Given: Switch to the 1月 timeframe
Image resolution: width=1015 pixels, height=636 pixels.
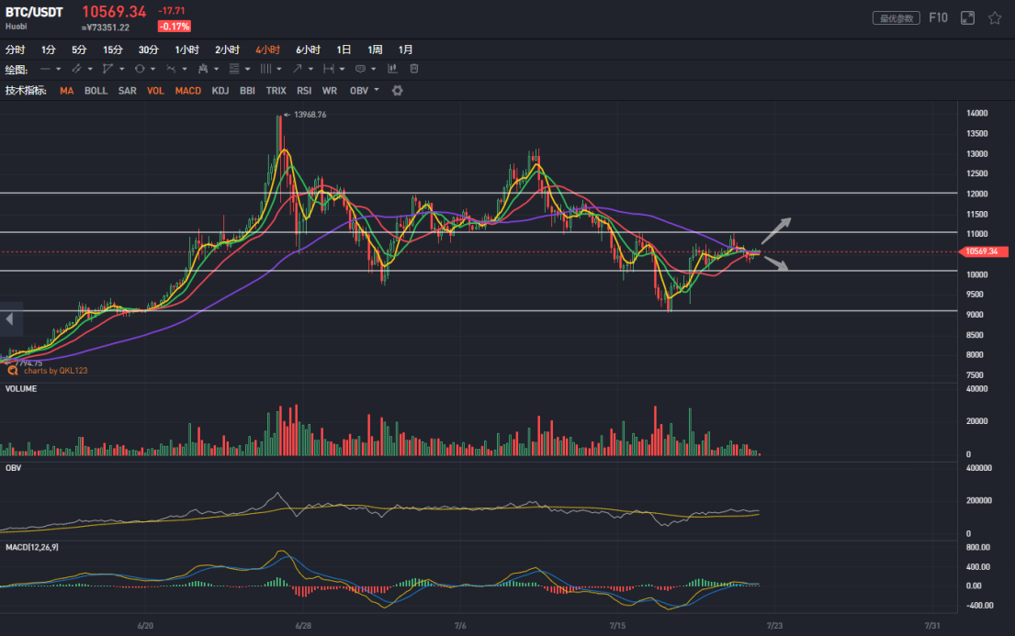Looking at the screenshot, I should (405, 50).
